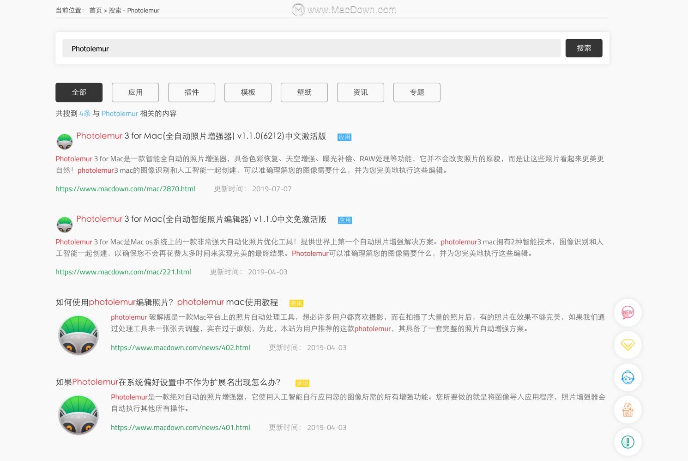Click the orange sidebar icon below the headset icon
Image resolution: width=688 pixels, height=461 pixels.
[x=628, y=410]
